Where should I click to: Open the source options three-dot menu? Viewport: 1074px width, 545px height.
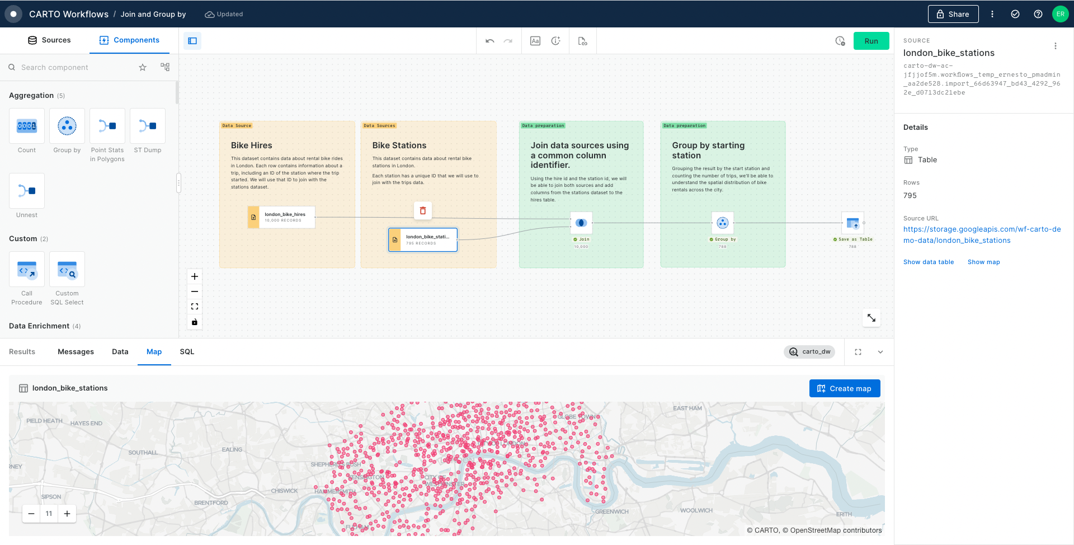click(1056, 46)
